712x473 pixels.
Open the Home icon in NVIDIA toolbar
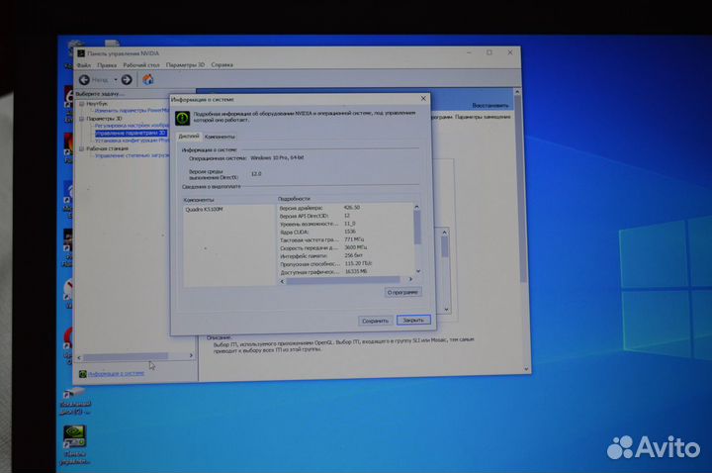coord(147,80)
